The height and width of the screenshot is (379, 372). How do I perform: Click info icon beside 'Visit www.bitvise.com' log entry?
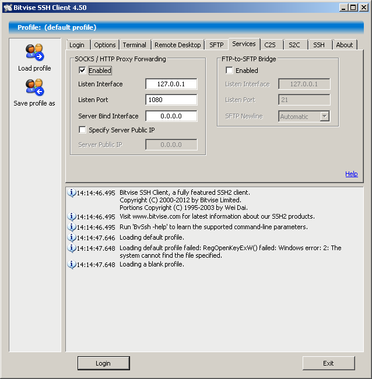[x=71, y=216]
